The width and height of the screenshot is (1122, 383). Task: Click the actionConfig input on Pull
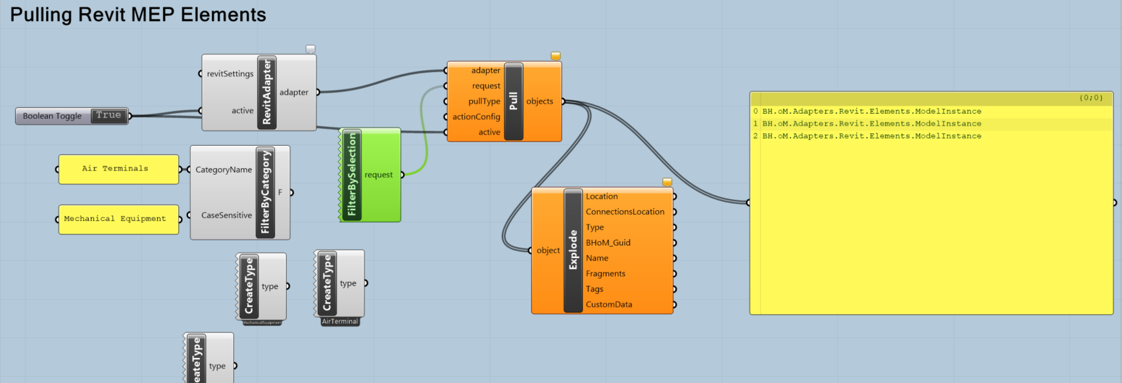tap(476, 117)
